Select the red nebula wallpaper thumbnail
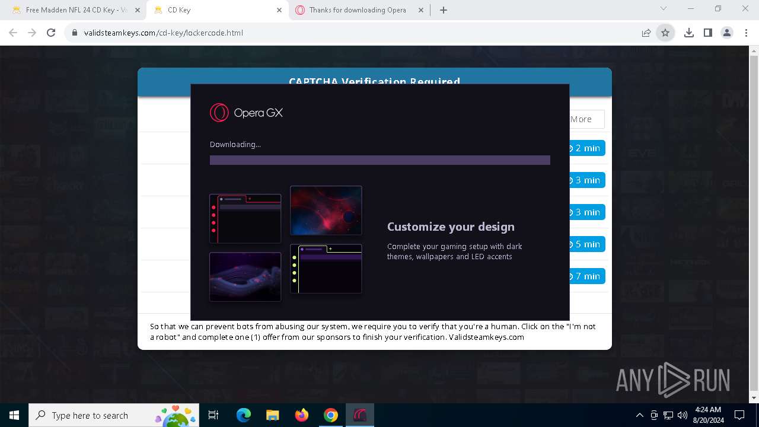 pos(326,211)
